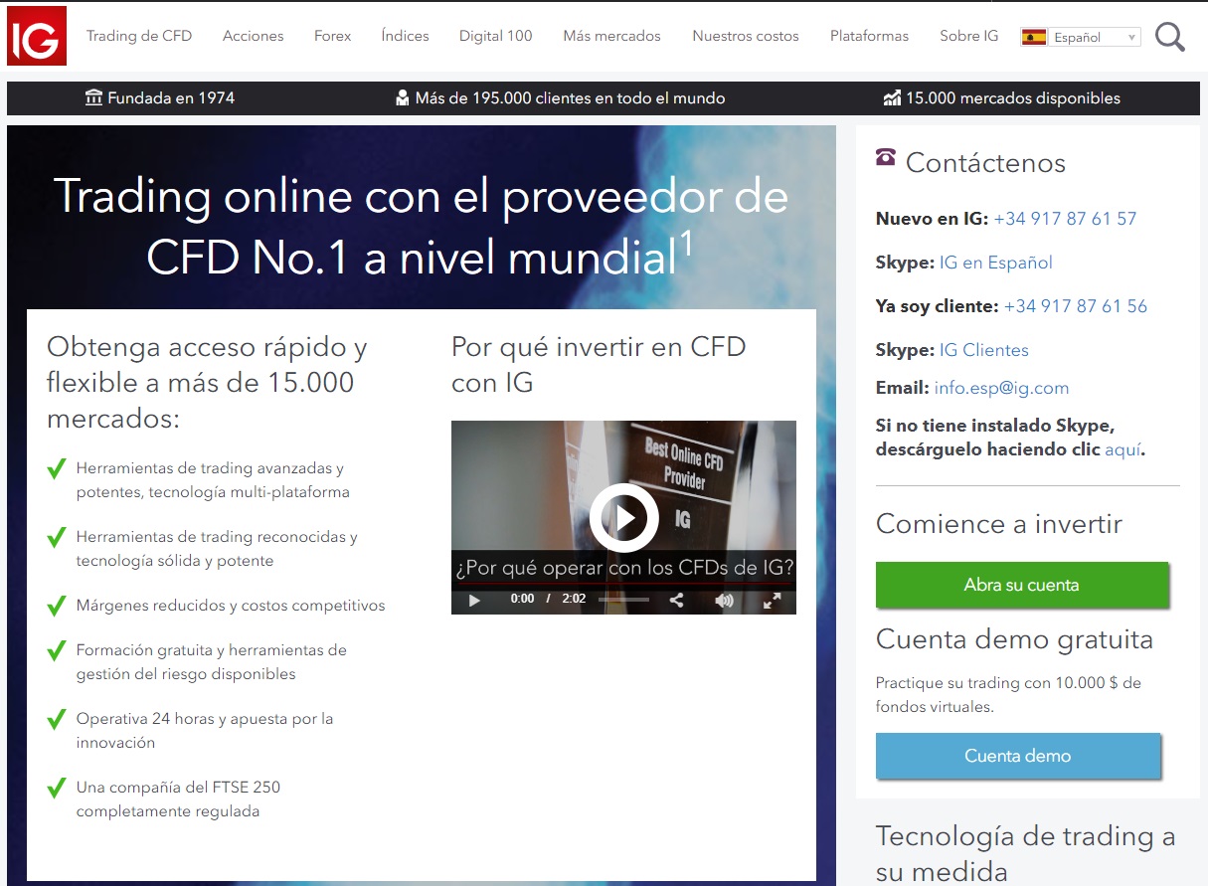Click the telephone icon beside Contáctenos
1208x886 pixels.
pyautogui.click(x=886, y=157)
